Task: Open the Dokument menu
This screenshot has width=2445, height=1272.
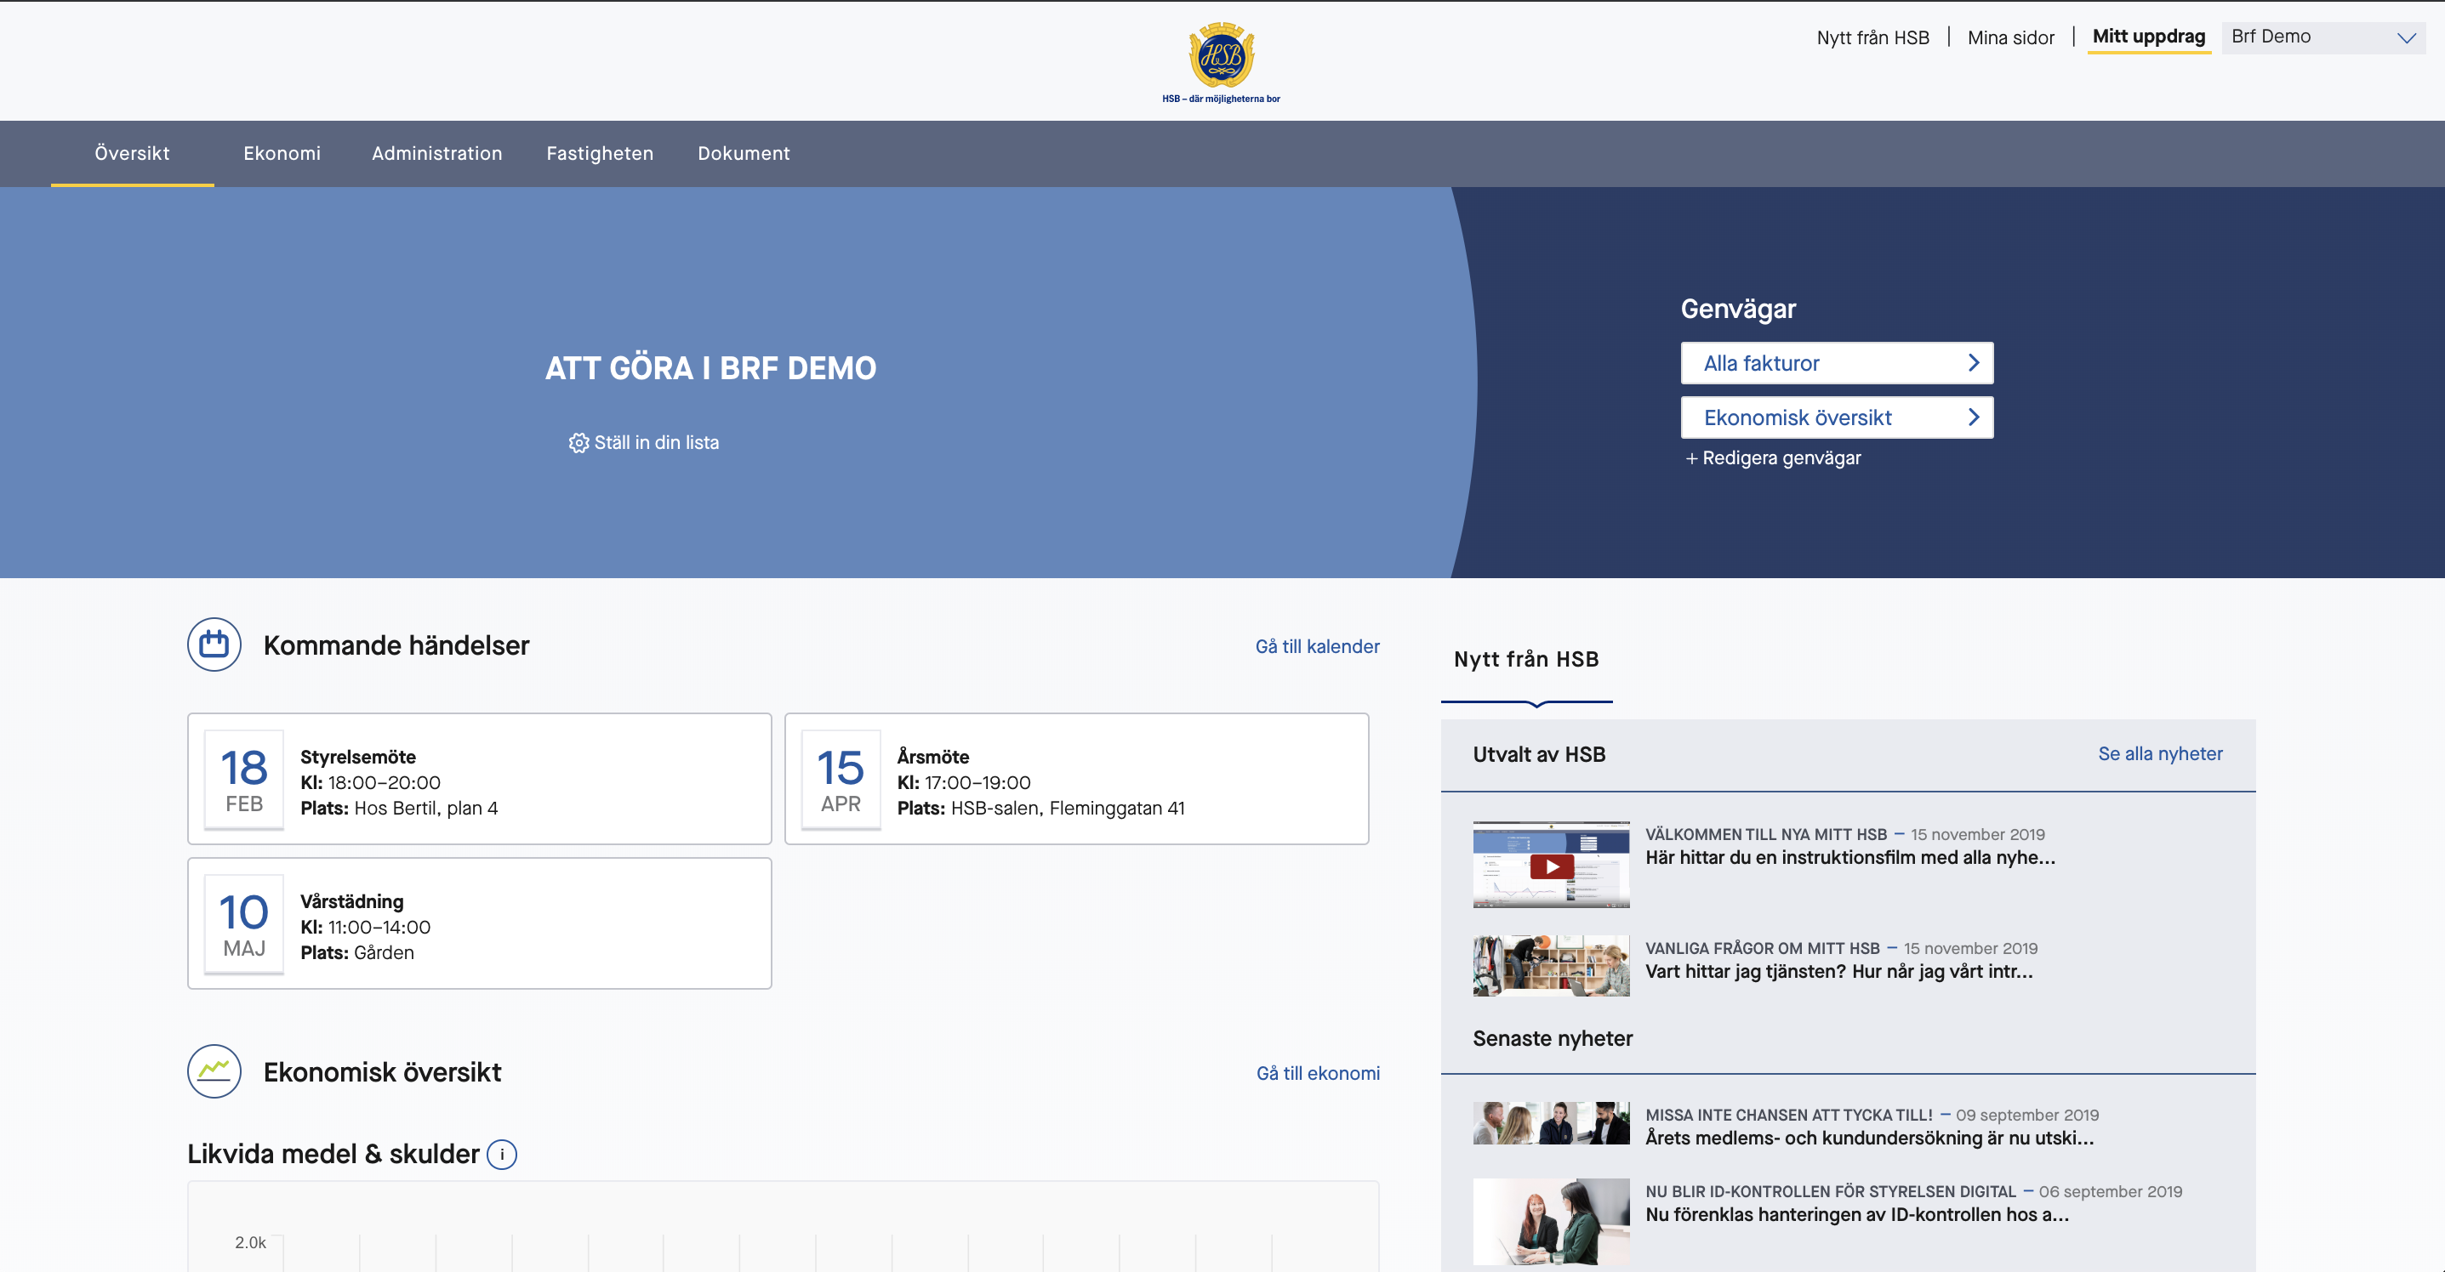Action: coord(744,154)
